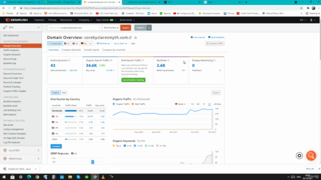Click UK traffic share bar
The image size is (321, 180).
71,116
